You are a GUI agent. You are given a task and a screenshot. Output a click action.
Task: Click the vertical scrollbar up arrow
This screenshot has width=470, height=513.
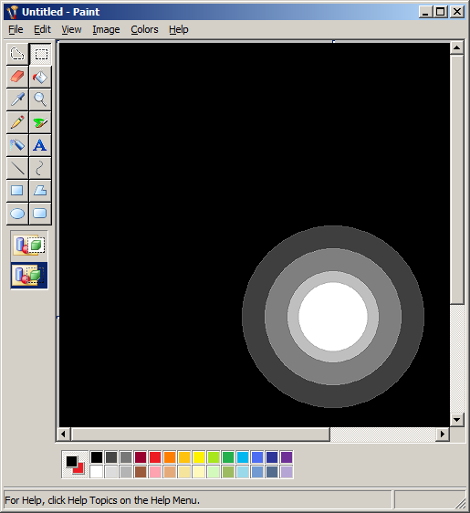[457, 48]
